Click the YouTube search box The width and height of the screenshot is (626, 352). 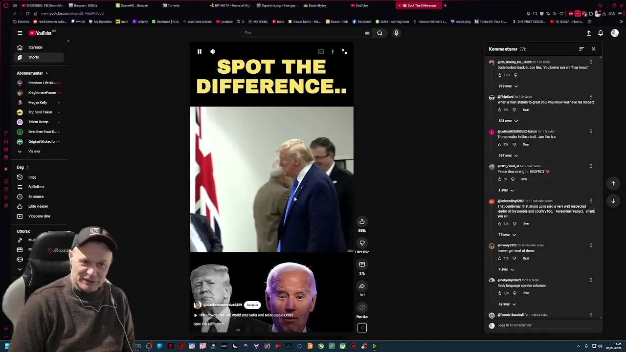(x=303, y=33)
